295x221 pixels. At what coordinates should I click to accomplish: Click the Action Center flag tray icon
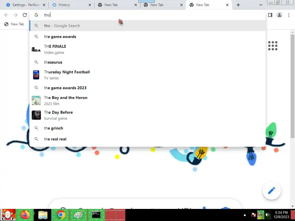[254, 215]
